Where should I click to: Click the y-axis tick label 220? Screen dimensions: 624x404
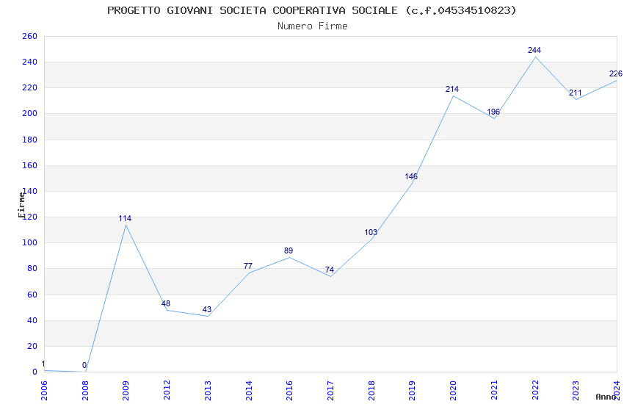tap(30, 87)
